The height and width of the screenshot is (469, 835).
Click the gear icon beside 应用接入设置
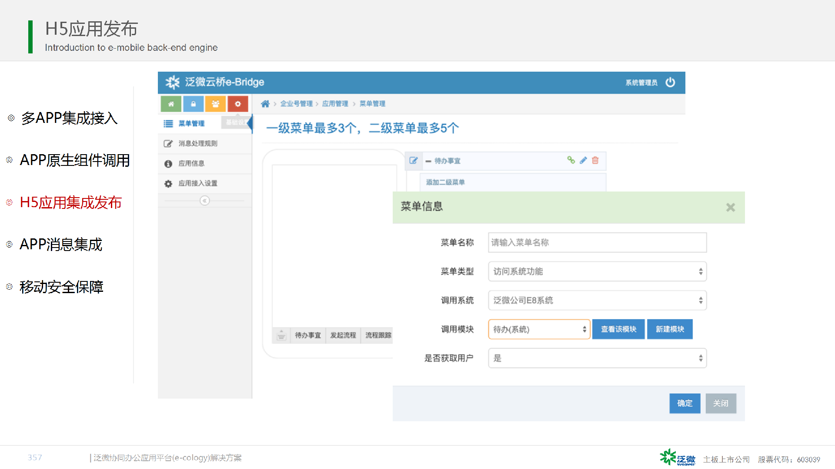(x=168, y=184)
